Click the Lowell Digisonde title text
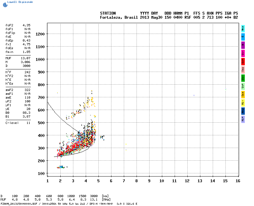Viewport: 254px width, 206px height. point(20,2)
